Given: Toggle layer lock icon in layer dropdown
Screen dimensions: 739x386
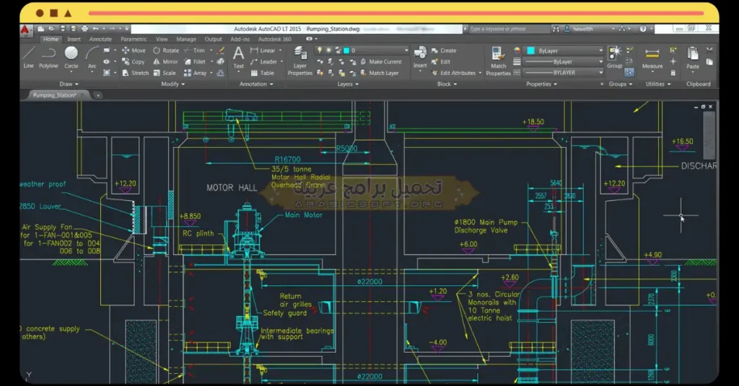Looking at the screenshot, I should coord(338,50).
